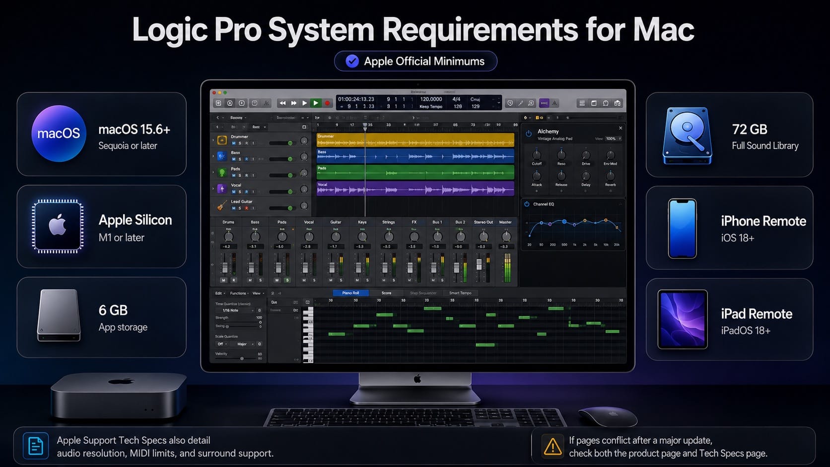Record-enable the Pads track
Viewport: 830px width, 467px height.
(247, 175)
